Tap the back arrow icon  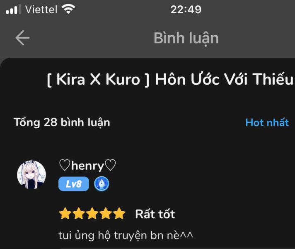(22, 38)
